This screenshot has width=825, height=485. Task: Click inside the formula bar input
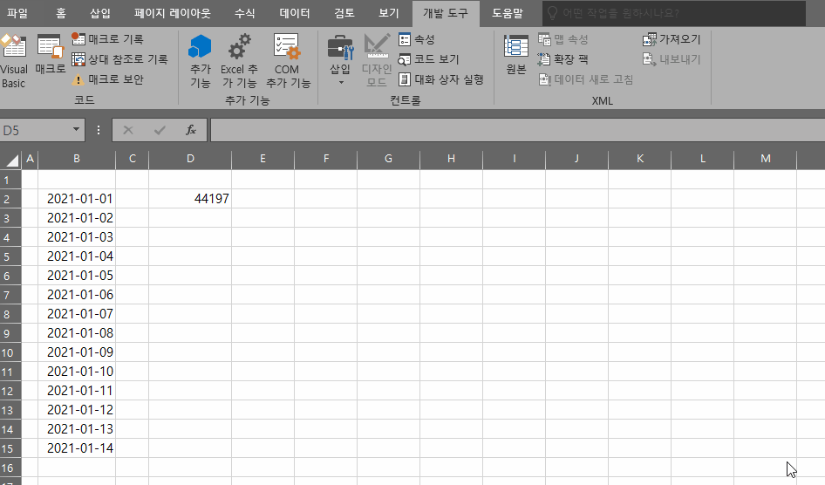518,130
